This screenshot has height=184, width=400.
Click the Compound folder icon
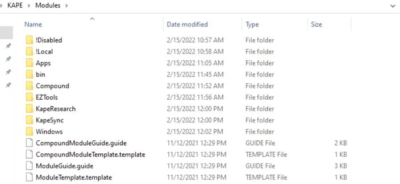pos(29,86)
